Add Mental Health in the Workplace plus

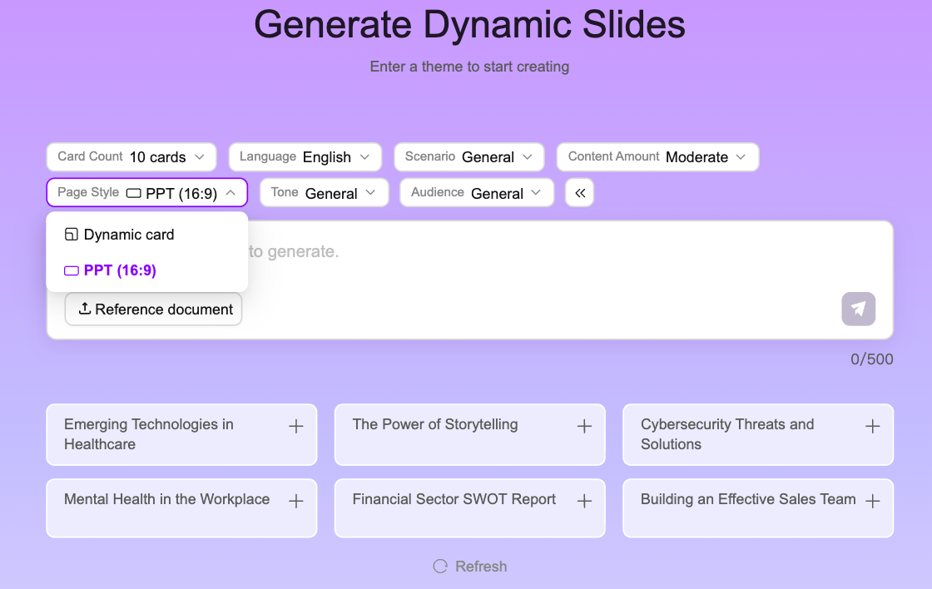click(x=295, y=501)
